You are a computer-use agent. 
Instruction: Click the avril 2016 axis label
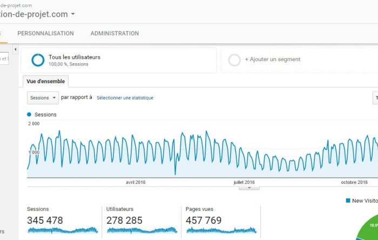(136, 182)
